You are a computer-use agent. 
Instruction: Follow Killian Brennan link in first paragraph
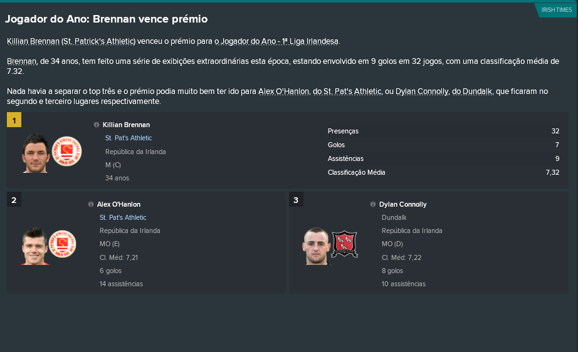33,41
